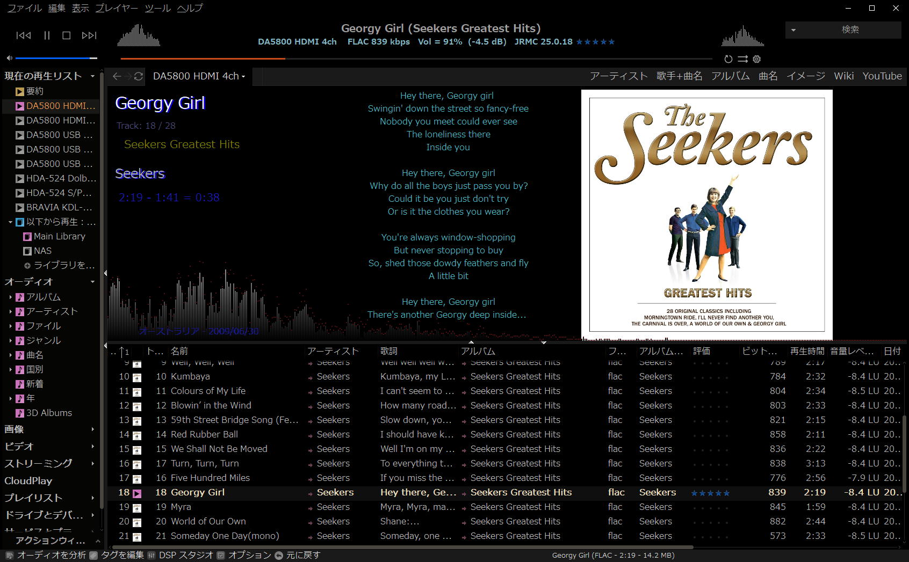Viewport: 909px width, 562px height.
Task: Open the 3D Albums view
Action: click(x=44, y=413)
